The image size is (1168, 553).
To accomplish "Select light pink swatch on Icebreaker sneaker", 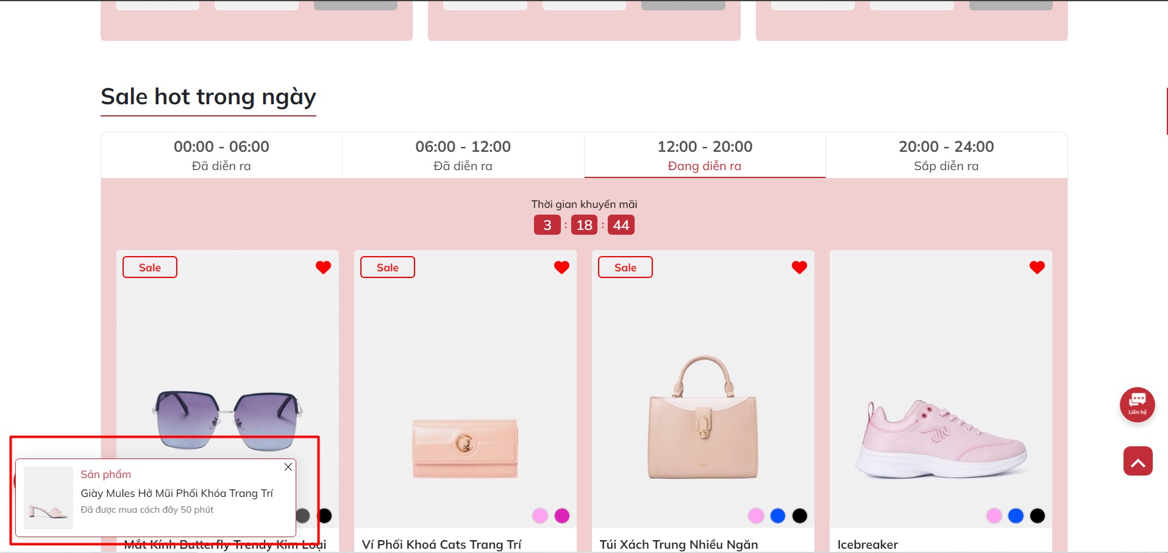I will (994, 516).
